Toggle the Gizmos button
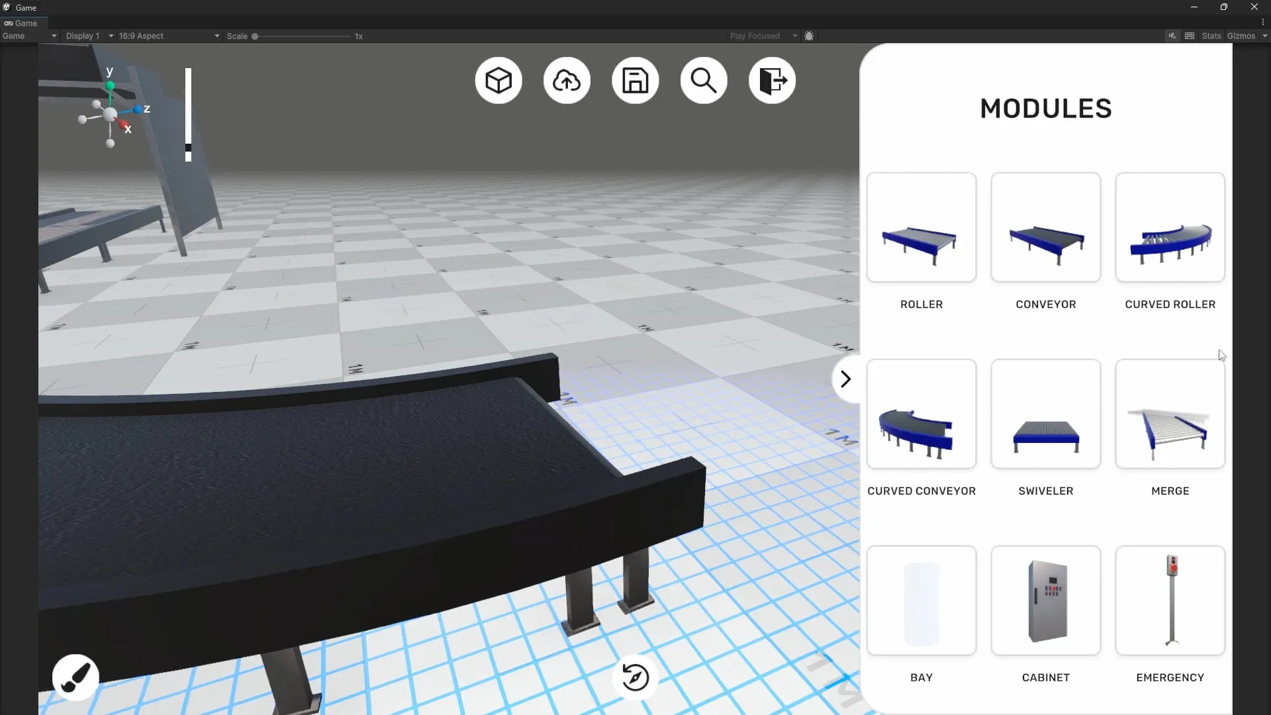The image size is (1271, 715). point(1241,36)
